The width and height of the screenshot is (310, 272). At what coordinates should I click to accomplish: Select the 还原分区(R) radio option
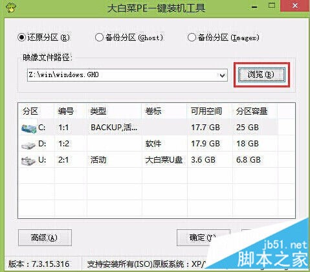click(43, 38)
